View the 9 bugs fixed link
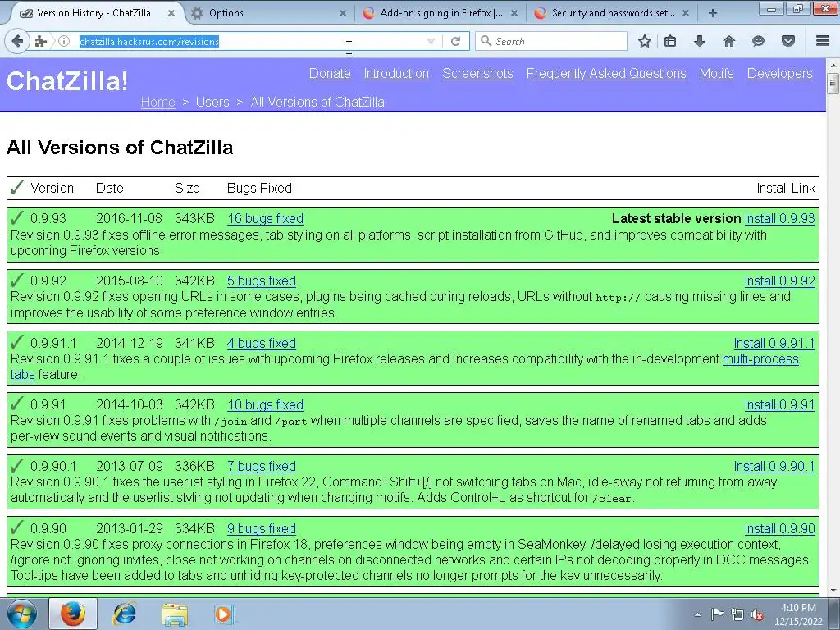 click(262, 528)
